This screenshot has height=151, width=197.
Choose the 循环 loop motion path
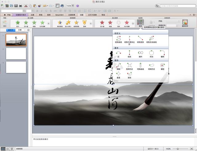point(140,54)
